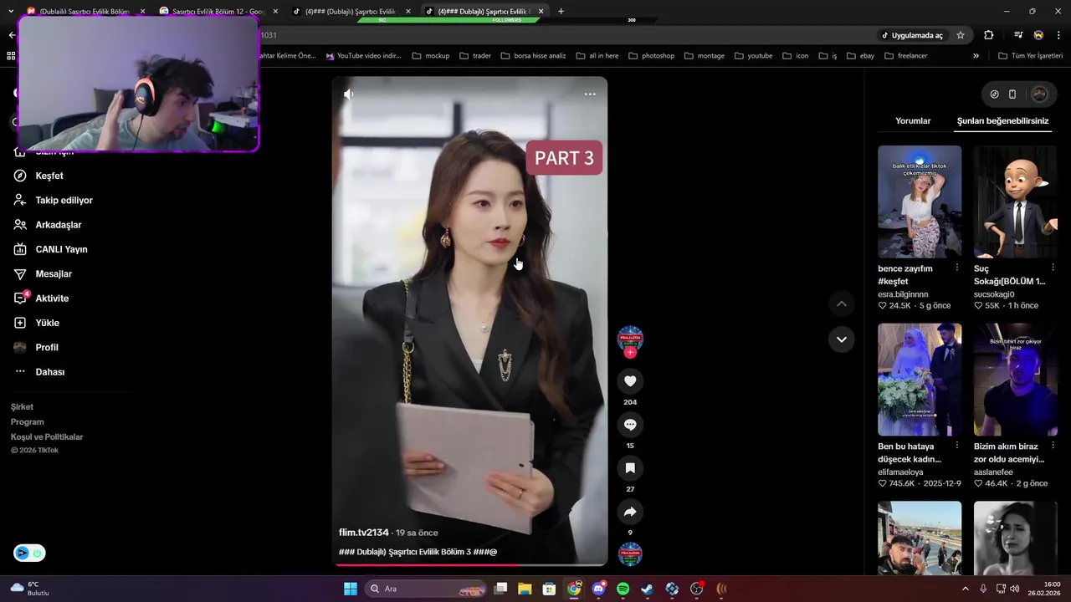Open the video's three-dot options menu
The height and width of the screenshot is (602, 1071).
pyautogui.click(x=590, y=94)
